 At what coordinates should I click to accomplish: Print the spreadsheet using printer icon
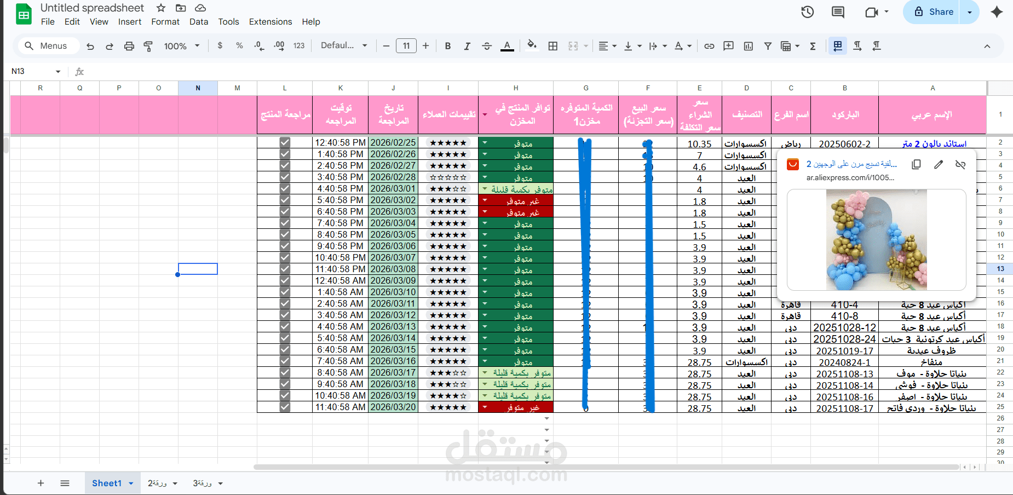point(129,46)
